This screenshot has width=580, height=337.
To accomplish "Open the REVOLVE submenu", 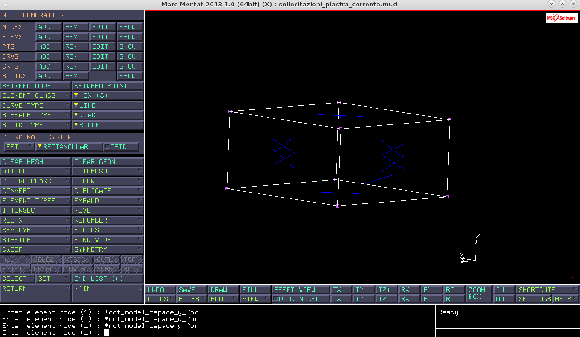I will click(36, 230).
